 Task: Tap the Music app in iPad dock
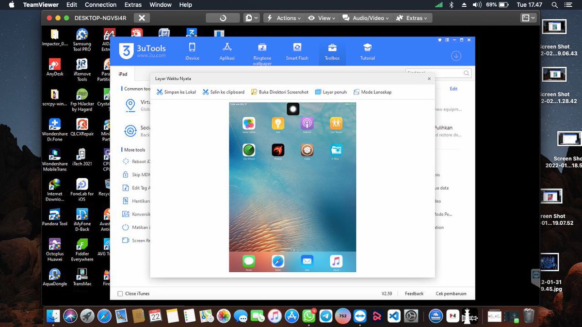[336, 262]
